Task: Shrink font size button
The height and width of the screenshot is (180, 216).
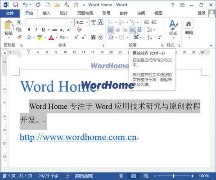Action: (84, 37)
